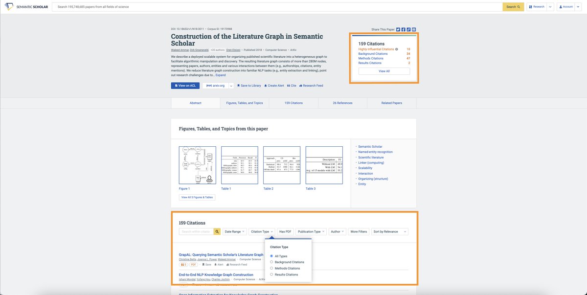Viewport: 587px width, 295px height.
Task: Click the View on ACL button
Action: coord(185,86)
